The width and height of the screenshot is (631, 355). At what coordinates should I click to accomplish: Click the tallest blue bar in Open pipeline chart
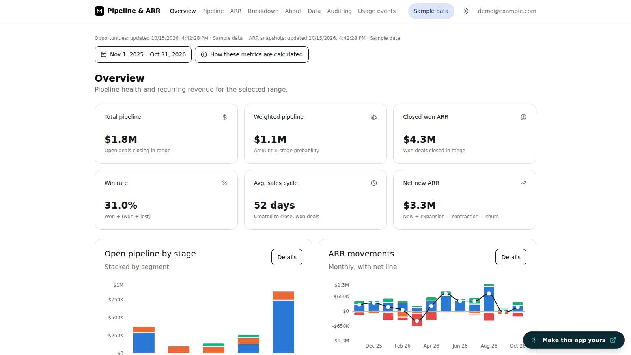pos(283,327)
